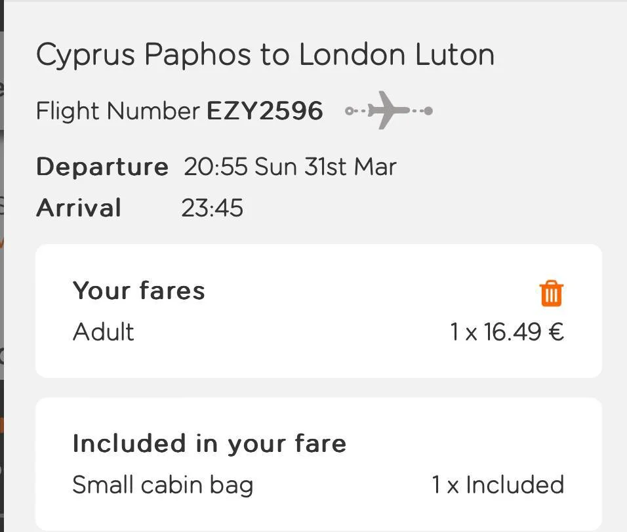Click the 1 x Included text
Viewport: 627px width, 532px height.
click(498, 485)
